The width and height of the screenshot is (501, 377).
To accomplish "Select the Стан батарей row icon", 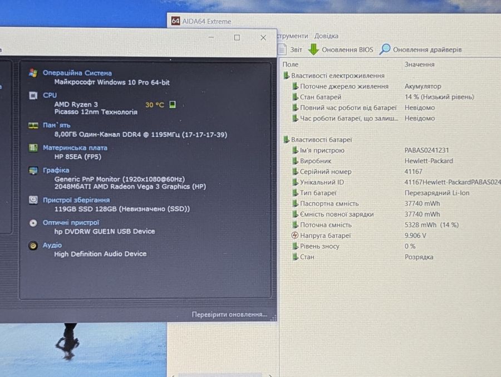I will tap(295, 96).
